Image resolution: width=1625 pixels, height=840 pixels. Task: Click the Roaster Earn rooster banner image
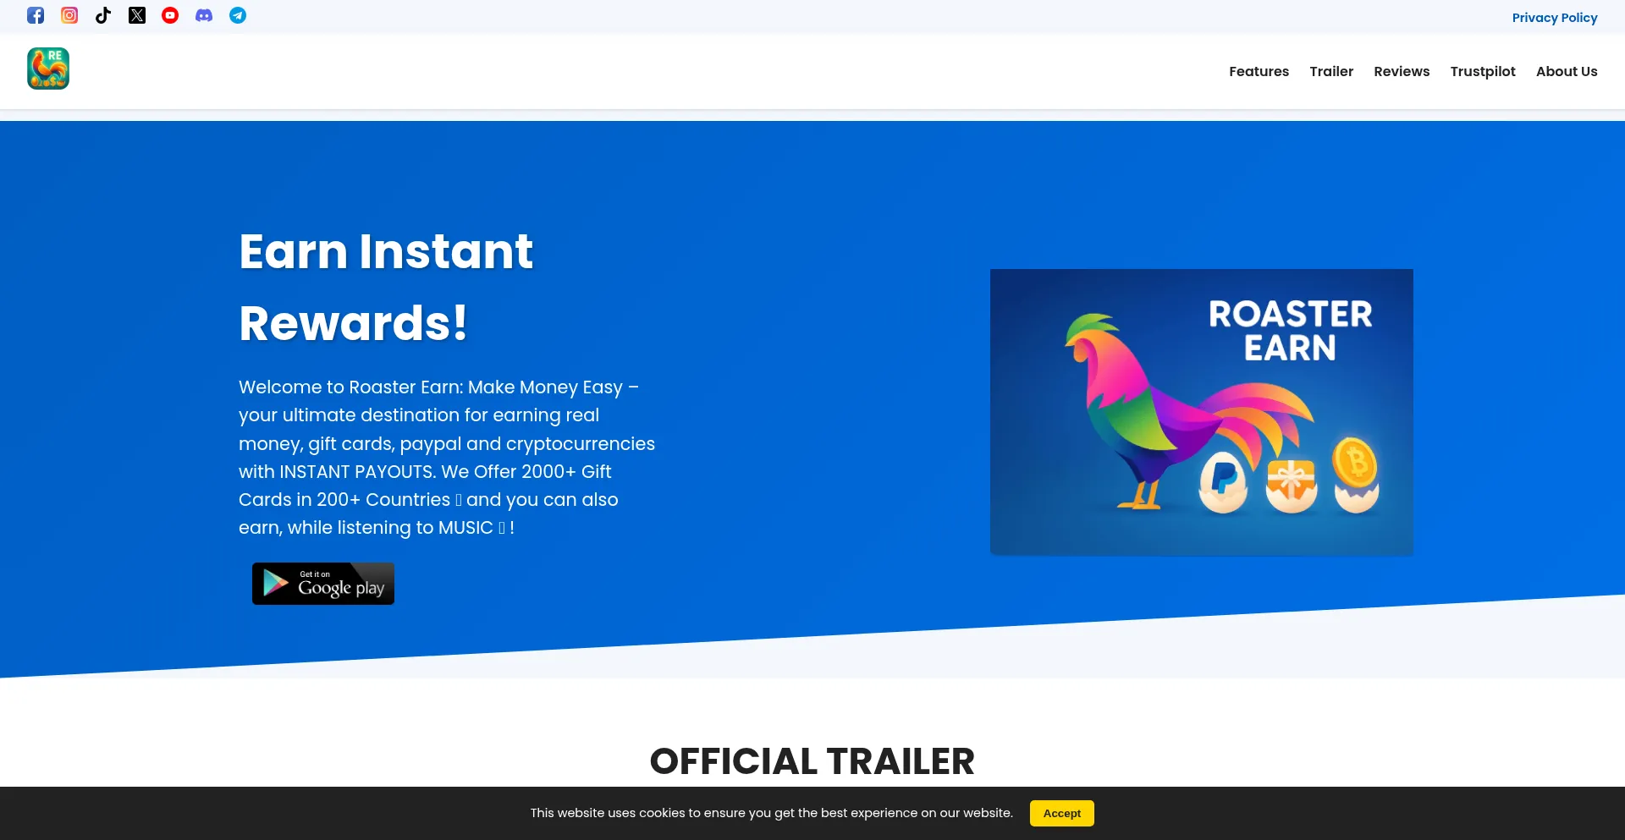pyautogui.click(x=1201, y=412)
